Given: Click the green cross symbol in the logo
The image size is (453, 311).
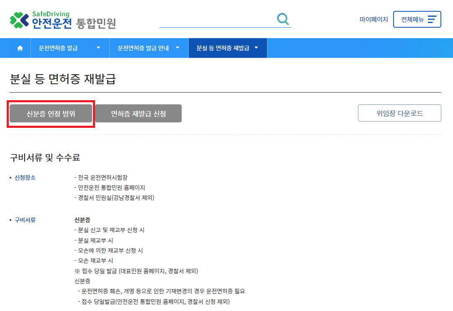Looking at the screenshot, I should tap(18, 19).
